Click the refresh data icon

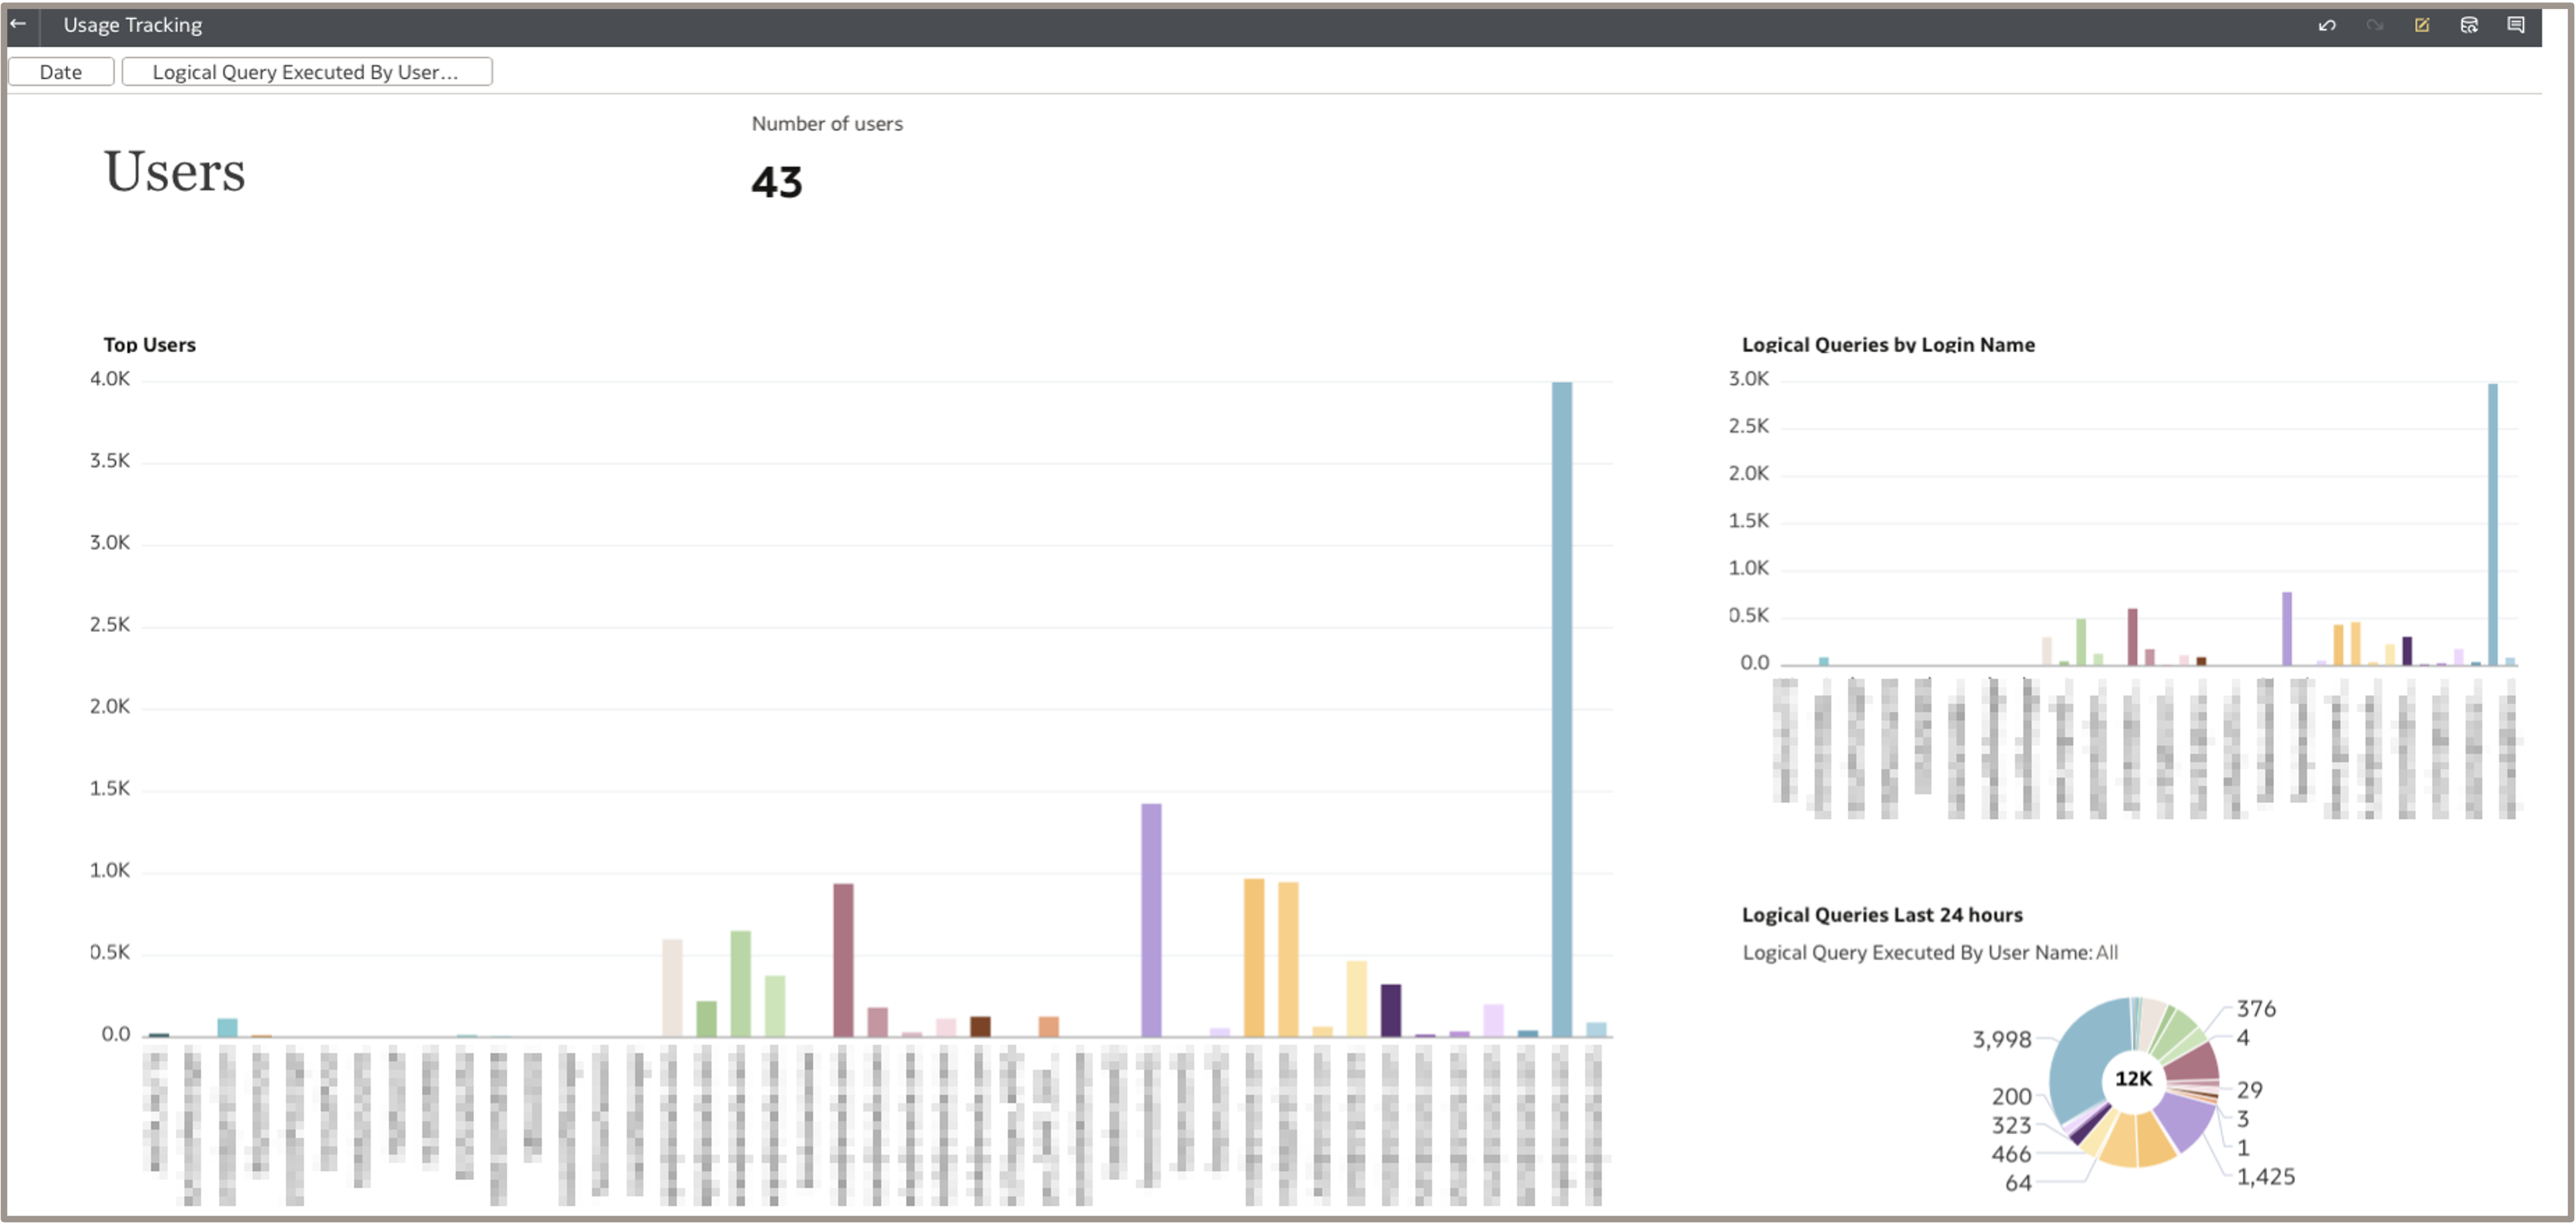click(2469, 25)
